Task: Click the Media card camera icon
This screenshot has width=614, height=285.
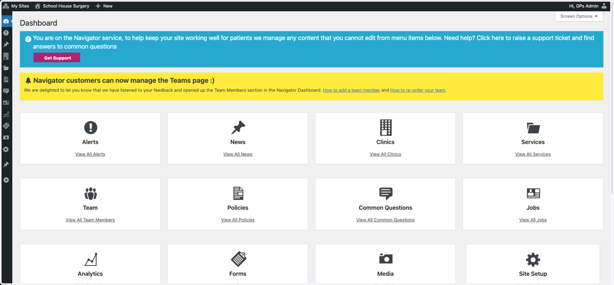Action: 385,258
